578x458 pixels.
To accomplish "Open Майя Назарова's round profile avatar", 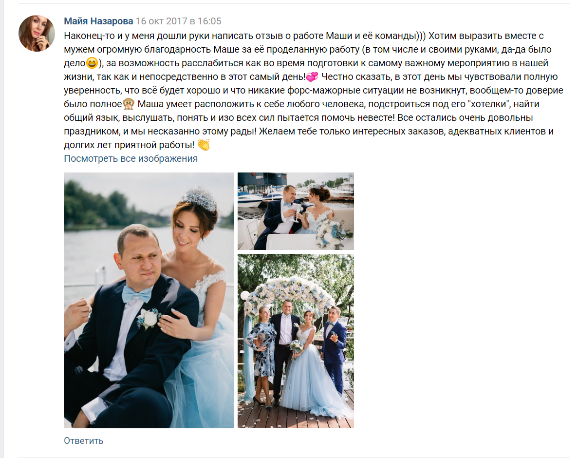I will pos(37,34).
